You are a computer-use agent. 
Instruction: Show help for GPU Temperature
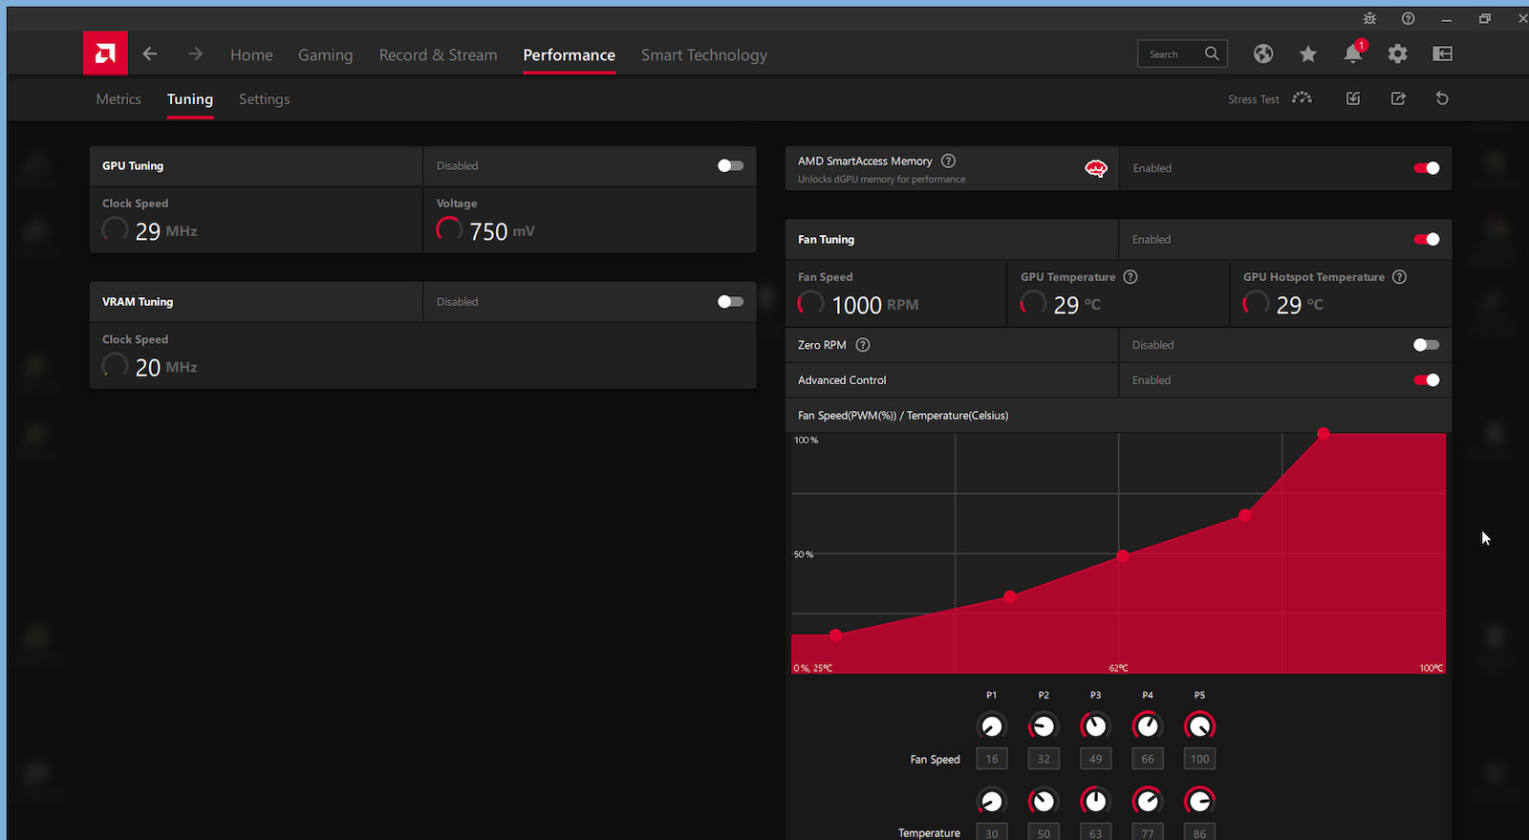coord(1131,277)
